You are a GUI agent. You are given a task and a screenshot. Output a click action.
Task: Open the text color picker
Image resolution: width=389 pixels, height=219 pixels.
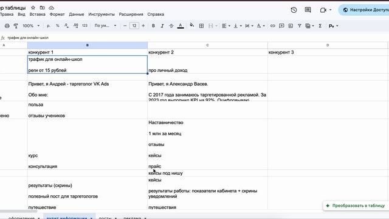(181, 26)
